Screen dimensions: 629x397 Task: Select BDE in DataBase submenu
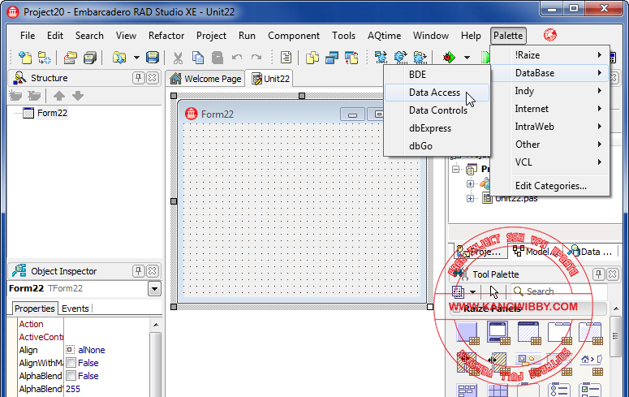(x=437, y=75)
